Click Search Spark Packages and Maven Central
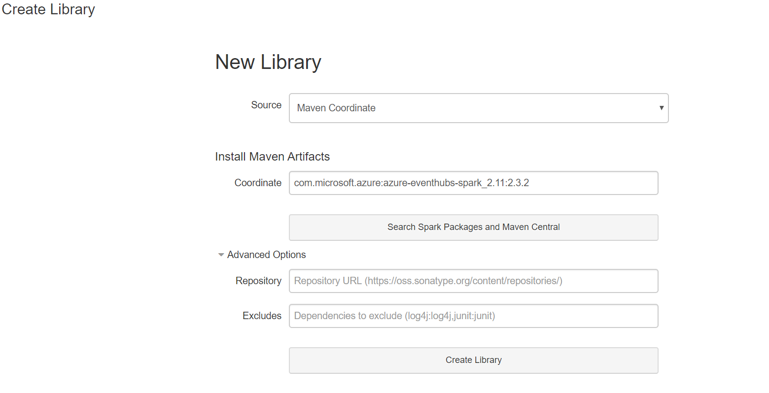The width and height of the screenshot is (769, 393). coord(474,227)
